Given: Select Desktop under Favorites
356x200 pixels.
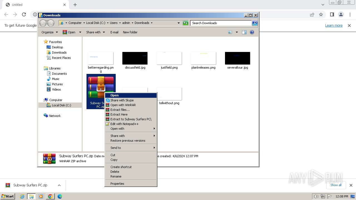Looking at the screenshot, I should pos(57,47).
